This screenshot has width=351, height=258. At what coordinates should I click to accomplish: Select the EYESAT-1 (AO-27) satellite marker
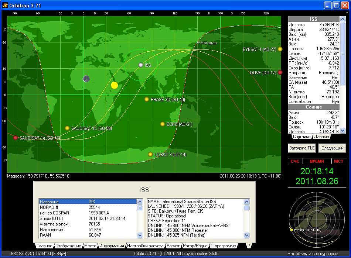280,49
